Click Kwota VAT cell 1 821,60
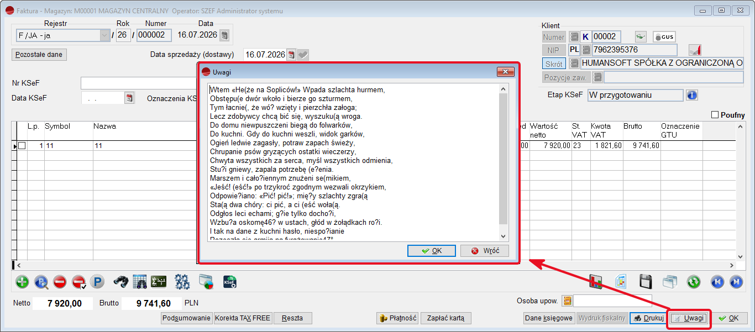The height and width of the screenshot is (332, 755). tap(606, 146)
